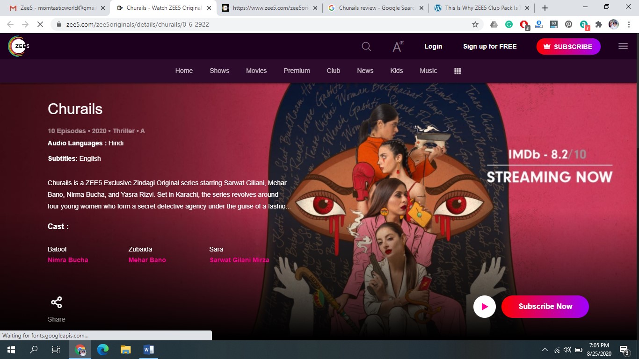Open cast member Nimra Bucha link
The height and width of the screenshot is (359, 639).
[x=68, y=260]
